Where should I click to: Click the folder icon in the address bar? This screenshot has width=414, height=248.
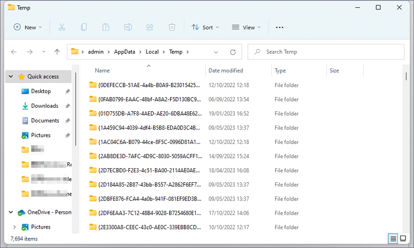(x=75, y=51)
